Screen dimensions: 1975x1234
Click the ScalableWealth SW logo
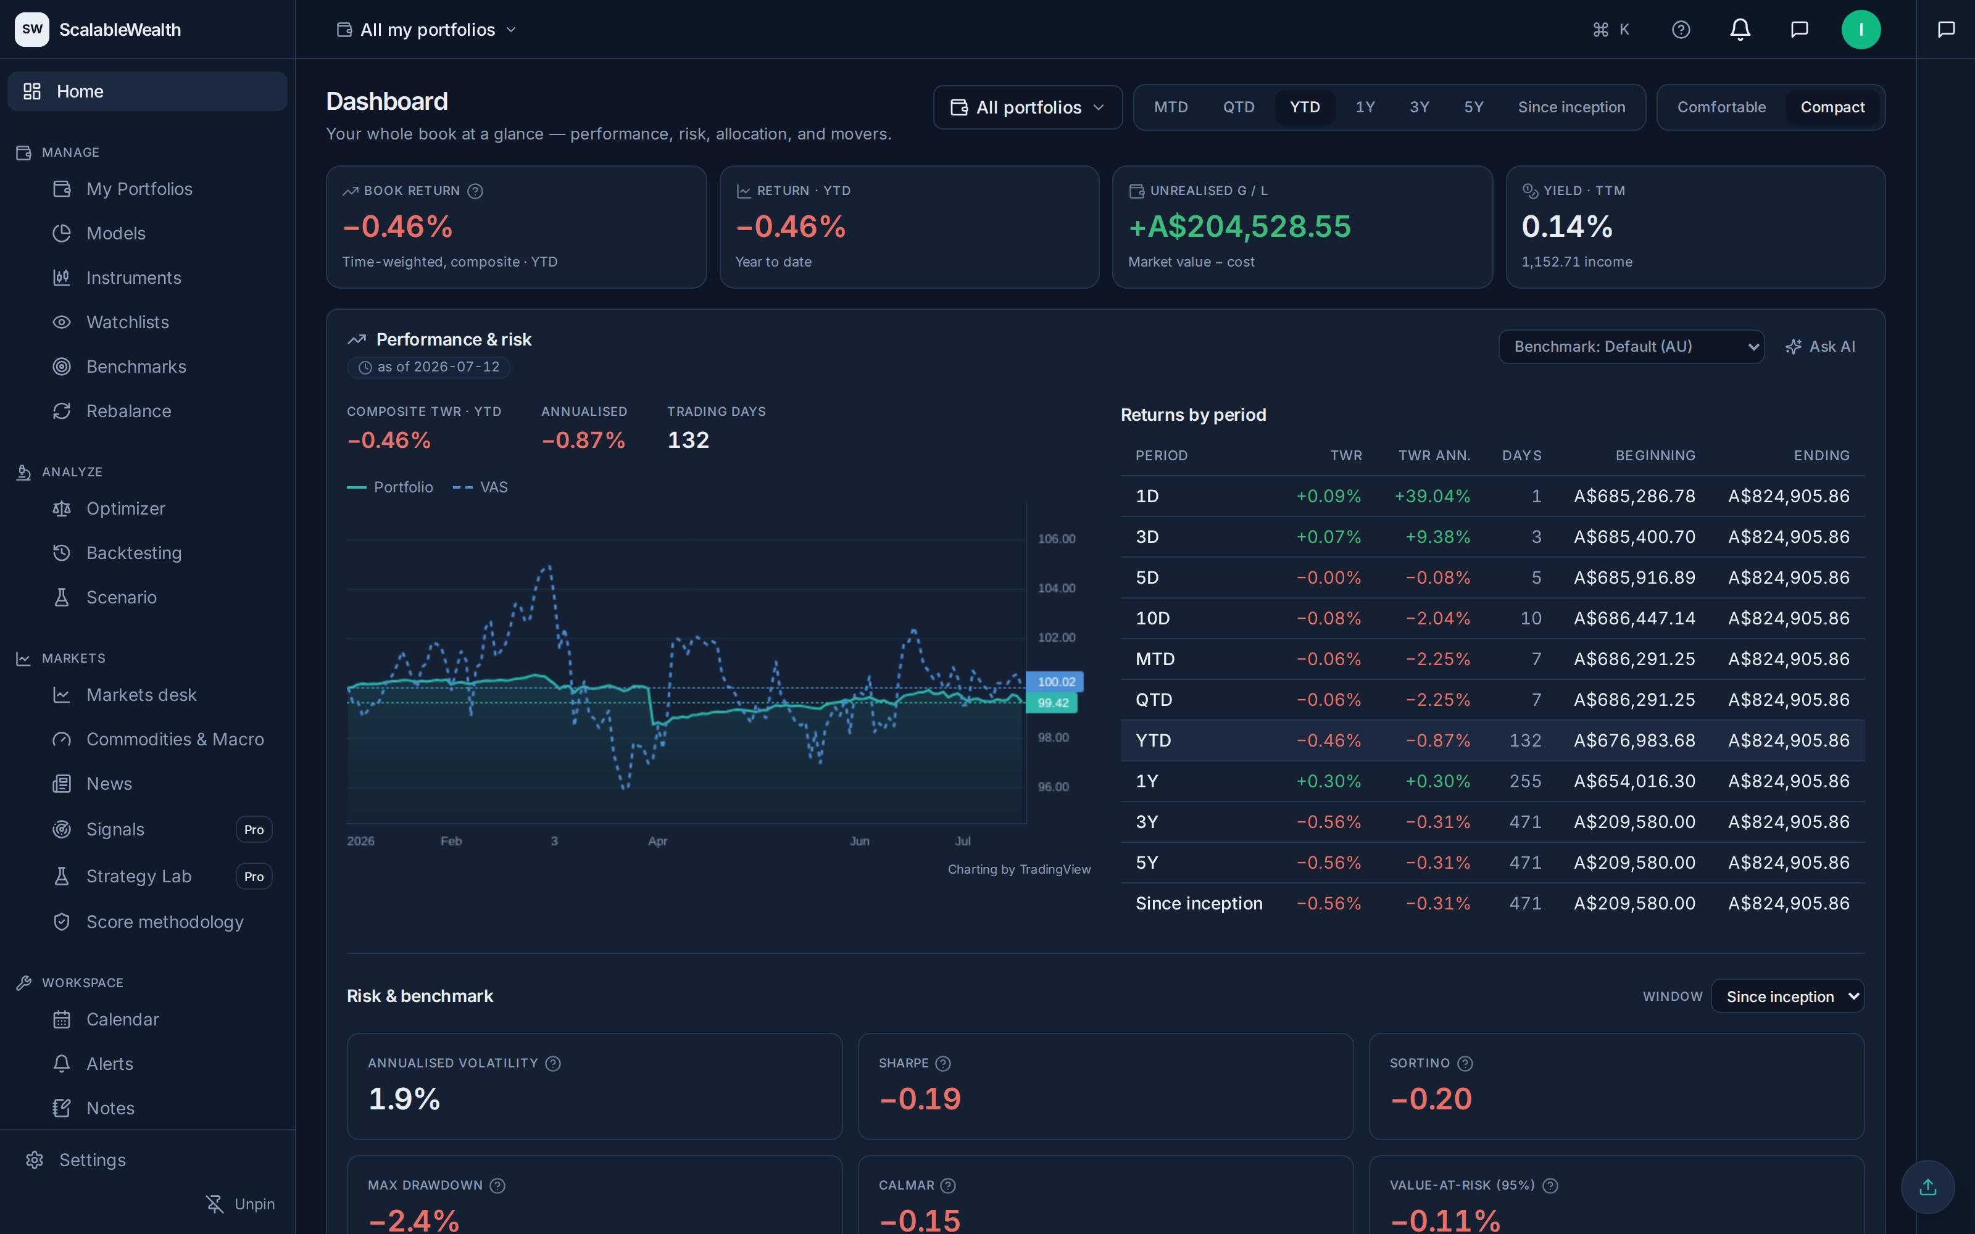[32, 30]
